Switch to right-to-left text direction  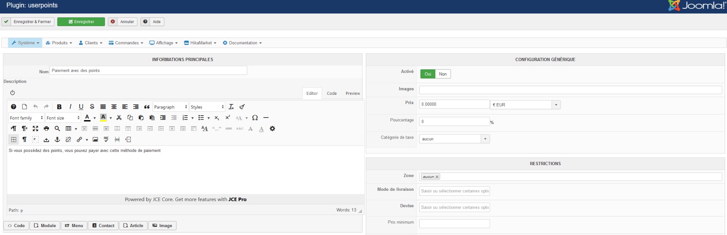(x=25, y=129)
